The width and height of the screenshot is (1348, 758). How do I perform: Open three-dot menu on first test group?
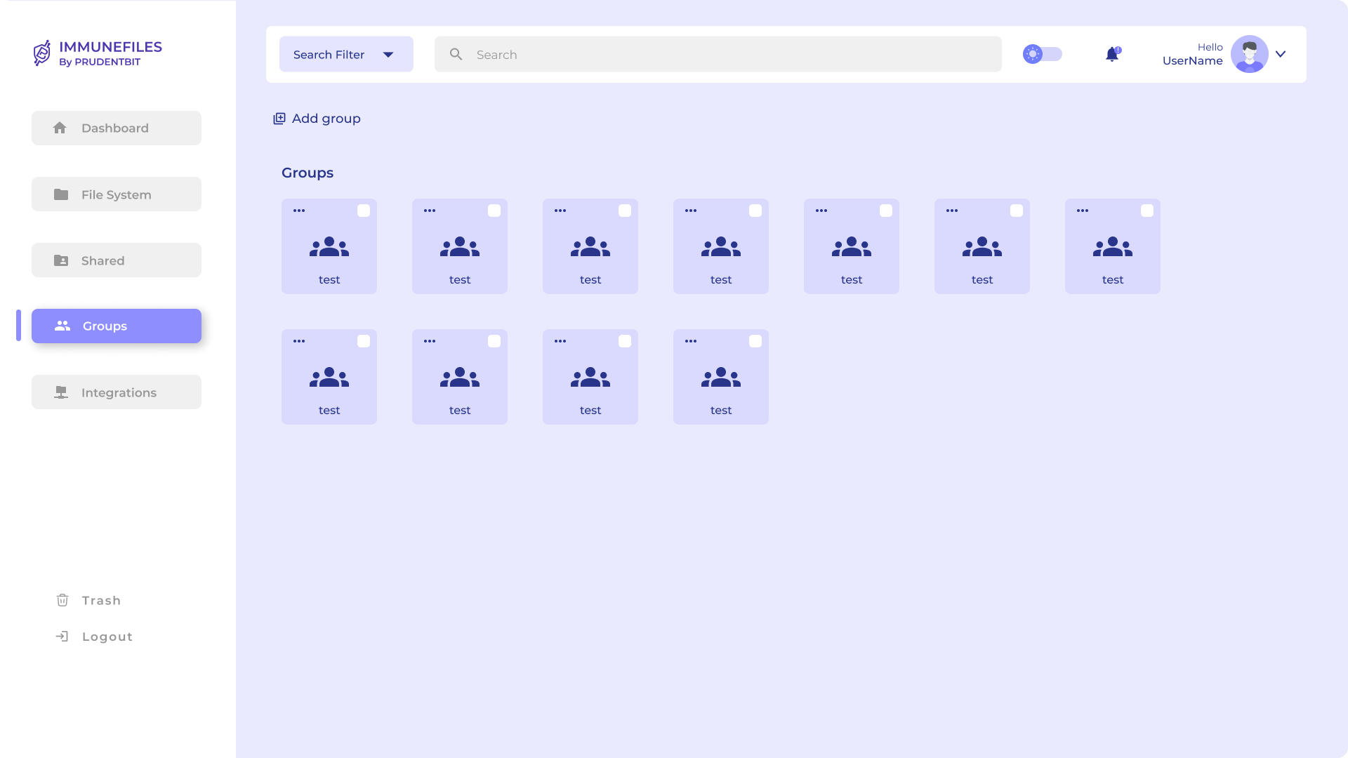pos(299,211)
